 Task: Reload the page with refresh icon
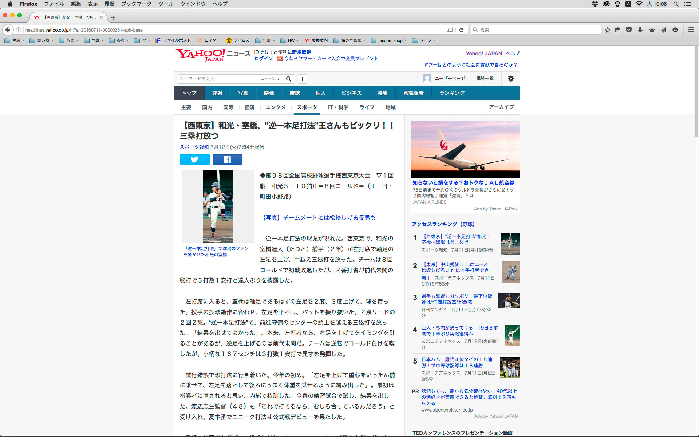tap(461, 30)
